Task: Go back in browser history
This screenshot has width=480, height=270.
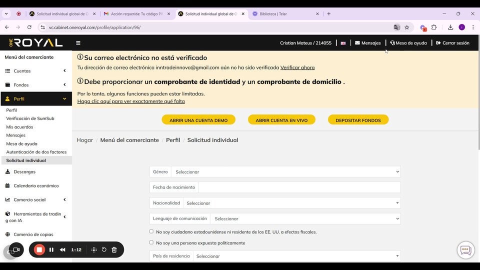Action: [7, 27]
